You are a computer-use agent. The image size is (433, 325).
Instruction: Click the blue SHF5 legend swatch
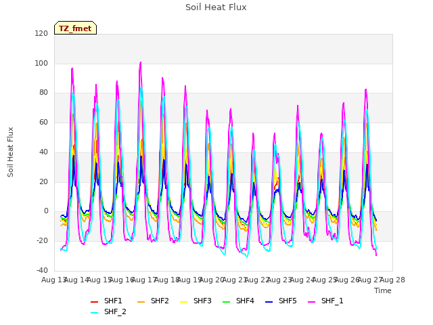[x=269, y=302]
